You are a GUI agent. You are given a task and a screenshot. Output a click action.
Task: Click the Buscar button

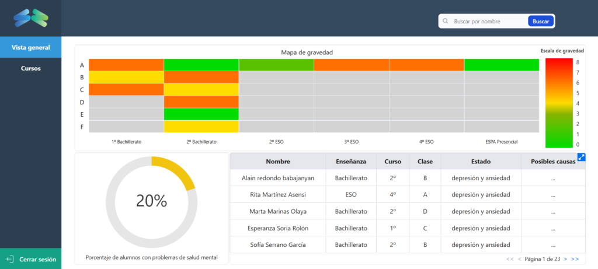(540, 22)
